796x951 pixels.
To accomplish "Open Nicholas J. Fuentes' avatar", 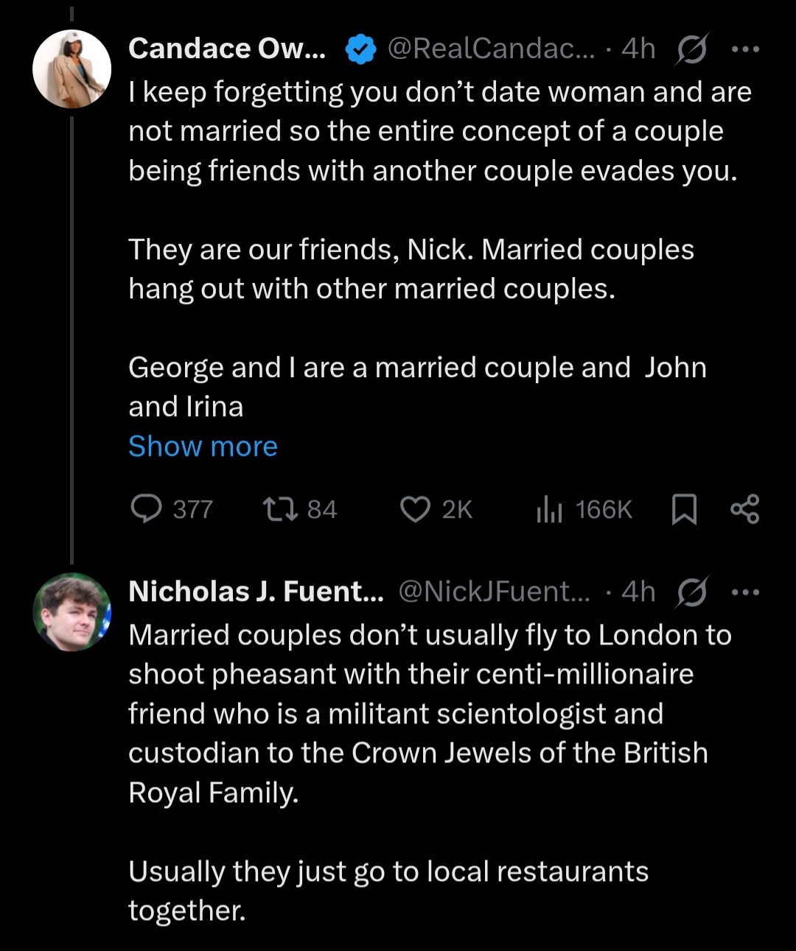I will [71, 611].
